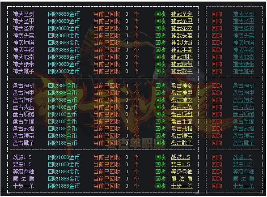Click the teal 神武项链 buyback link
267x197 pixels.
pos(243,43)
